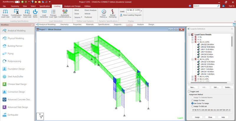Select Assign To View radio button

point(192,100)
